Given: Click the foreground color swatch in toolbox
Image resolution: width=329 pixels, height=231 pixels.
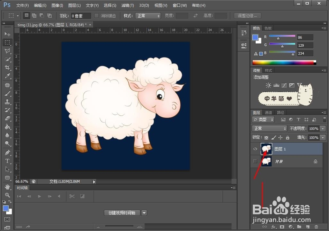Looking at the screenshot, I should [6, 208].
